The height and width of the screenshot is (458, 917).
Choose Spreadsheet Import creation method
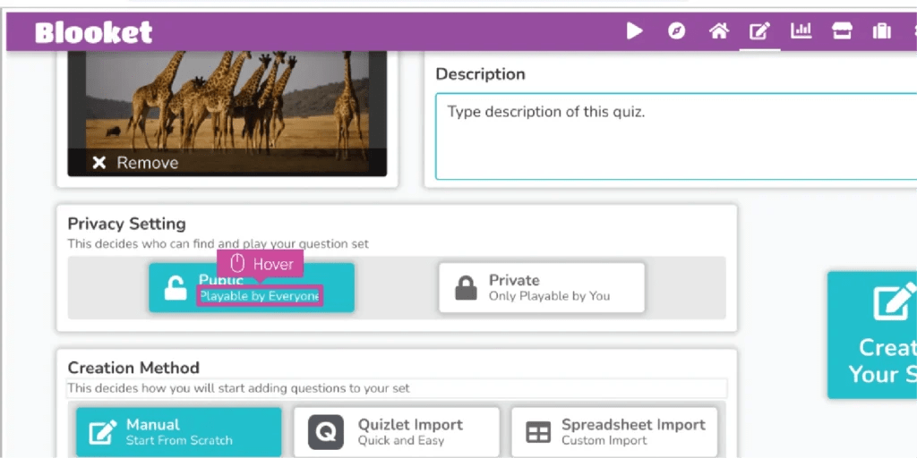click(614, 432)
